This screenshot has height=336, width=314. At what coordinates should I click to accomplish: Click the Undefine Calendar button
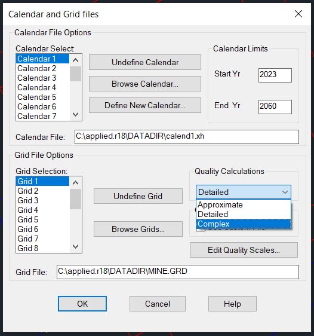click(x=145, y=62)
